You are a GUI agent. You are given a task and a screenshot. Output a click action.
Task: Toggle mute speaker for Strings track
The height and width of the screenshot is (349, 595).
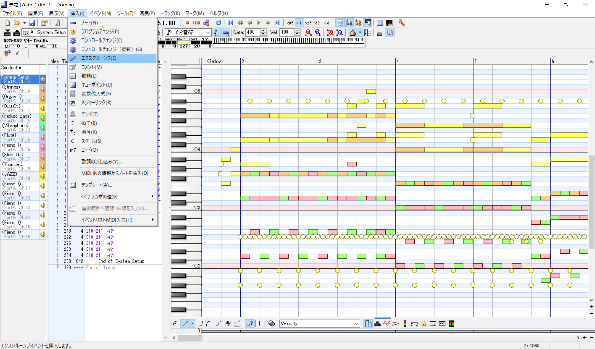pos(43,89)
